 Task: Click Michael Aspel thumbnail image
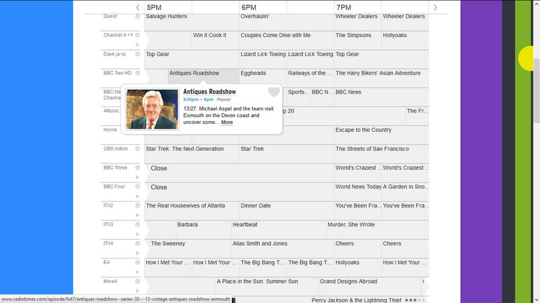(153, 109)
